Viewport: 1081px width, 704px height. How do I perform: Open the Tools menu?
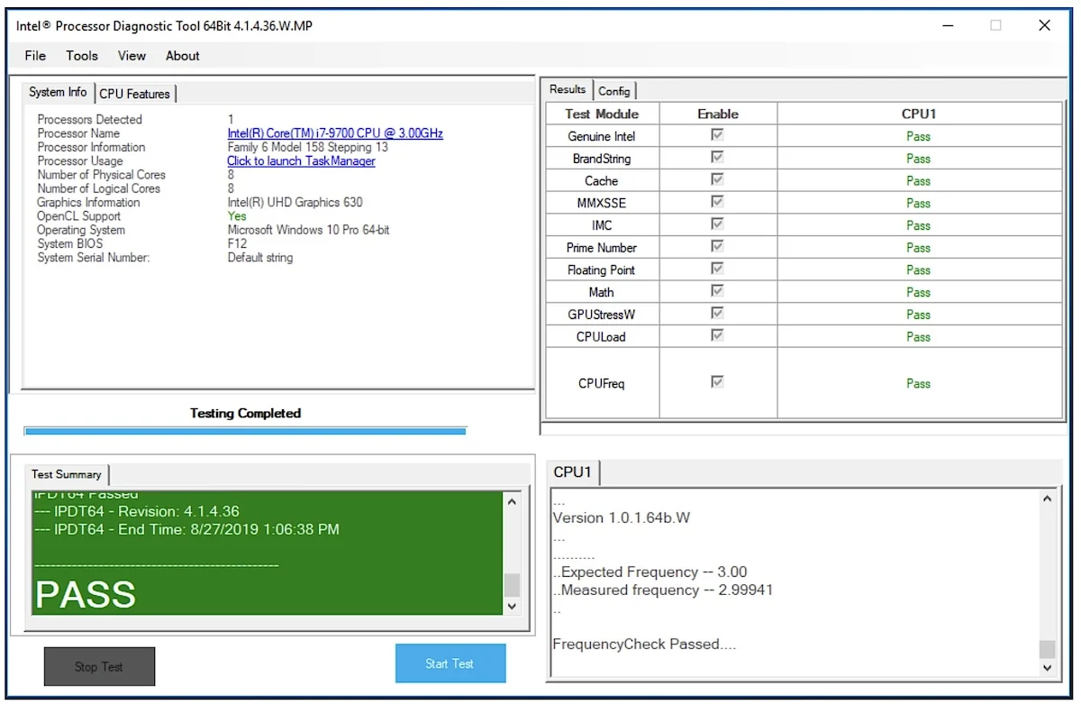pyautogui.click(x=82, y=56)
